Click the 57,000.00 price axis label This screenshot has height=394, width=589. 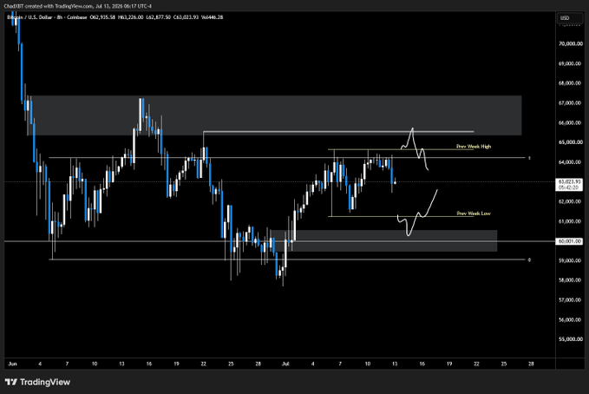[570, 300]
